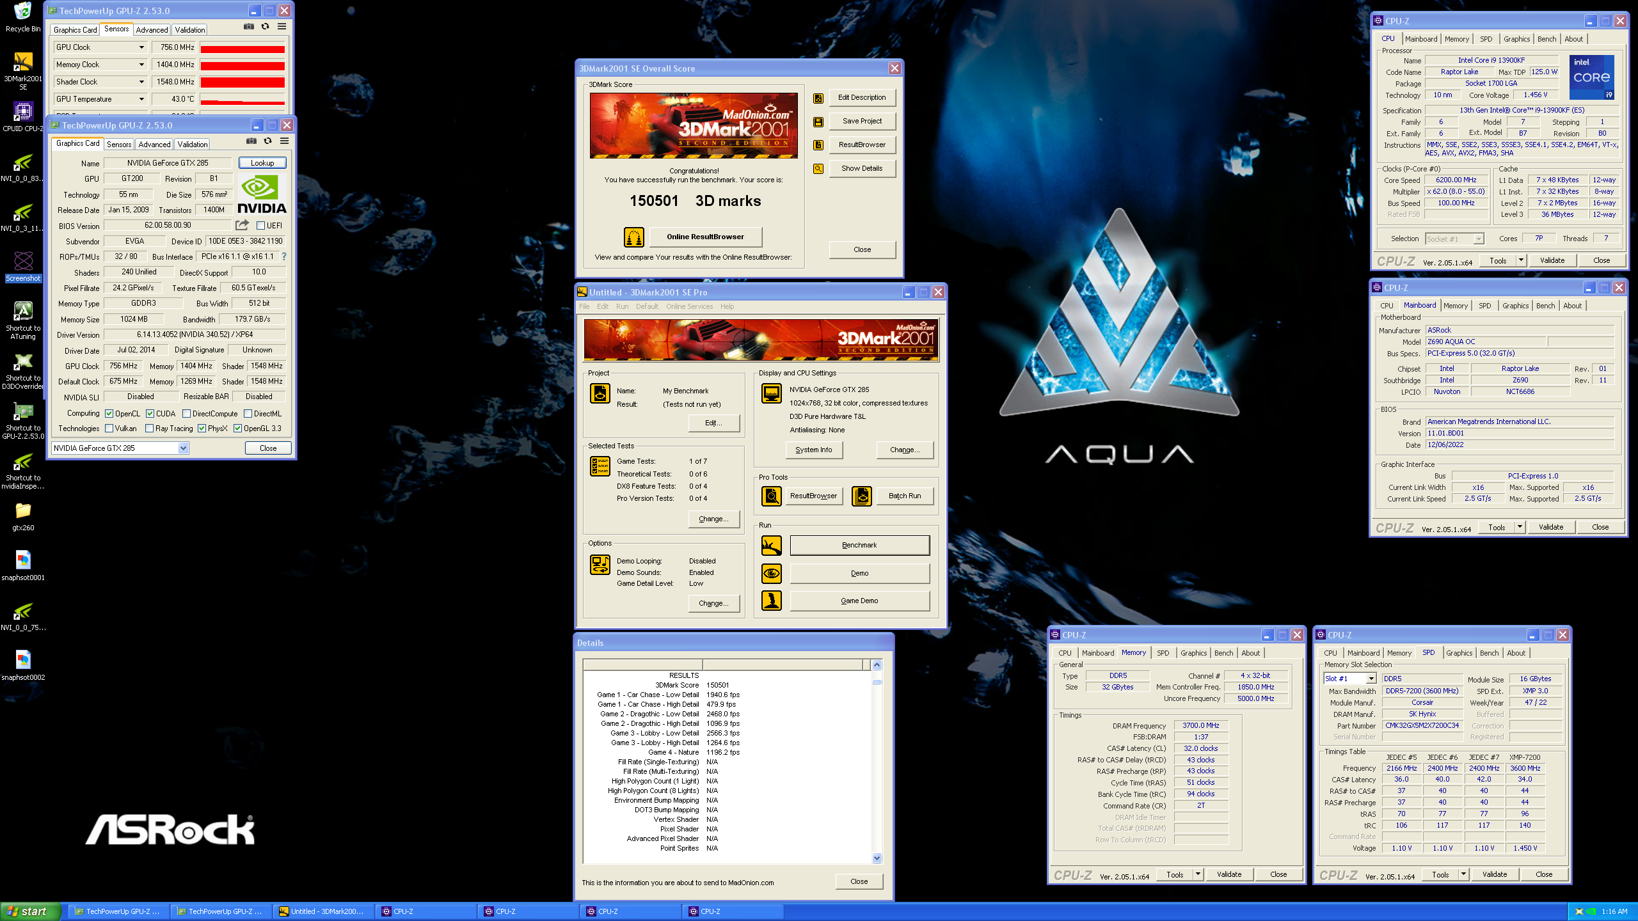1638x921 pixels.
Task: Click the Demo eye icon in 3DMark
Action: coord(772,573)
